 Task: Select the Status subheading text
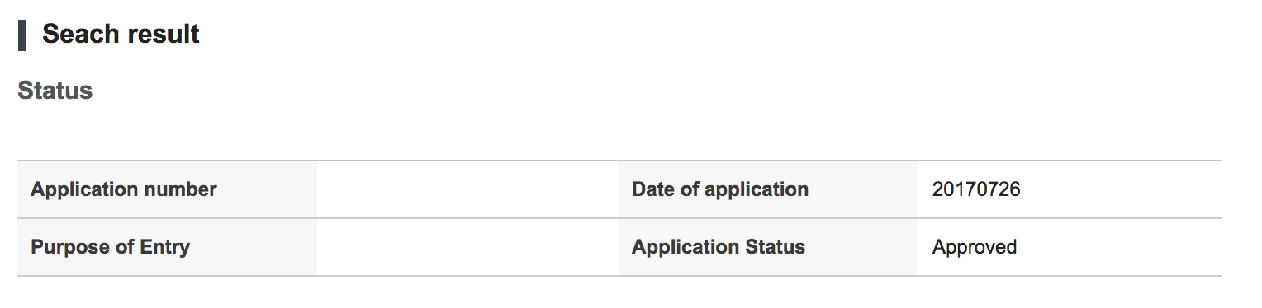point(55,91)
